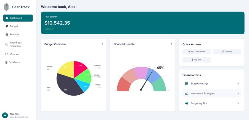Click the green up arrow next to +15.3%
This screenshot has height=120, width=249.
click(53, 29)
